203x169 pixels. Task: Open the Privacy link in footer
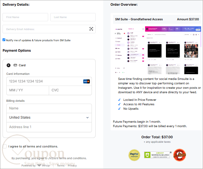pyautogui.click(x=72, y=166)
